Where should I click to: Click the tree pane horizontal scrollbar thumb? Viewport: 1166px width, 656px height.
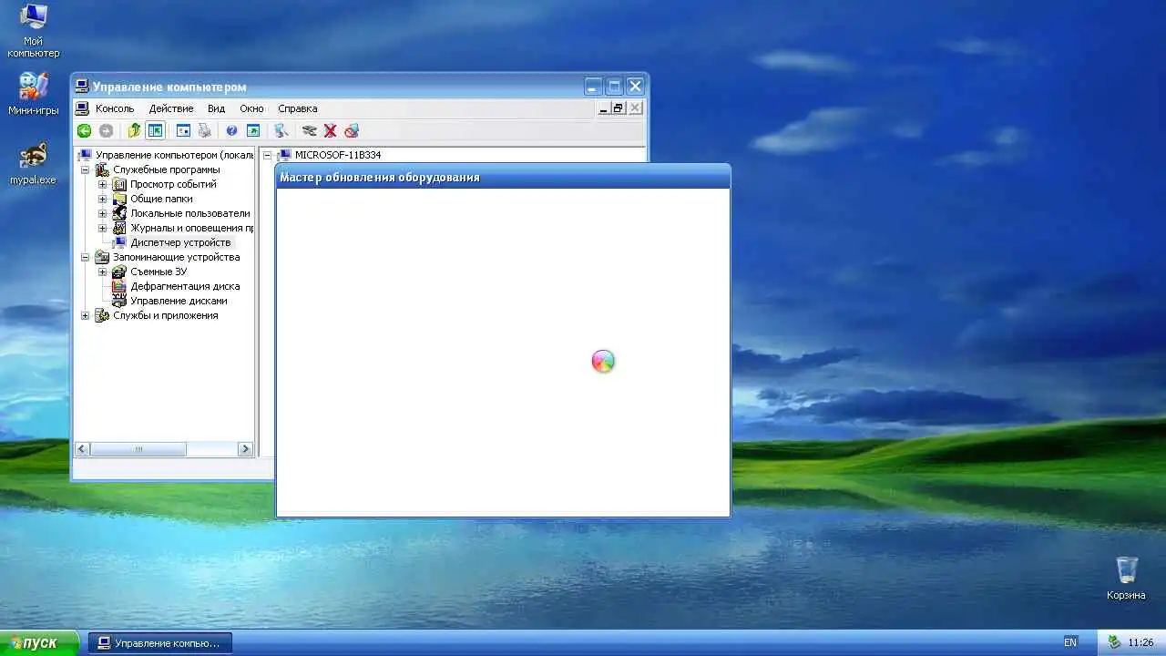tap(138, 449)
